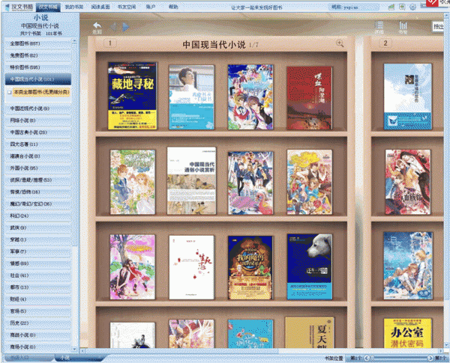
Task: Open the 夏天 yellow book cover
Action: coord(309,332)
